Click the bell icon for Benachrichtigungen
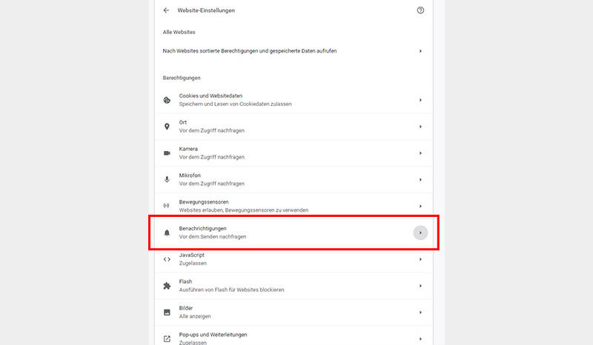Viewport: 593px width, 345px height. click(x=167, y=232)
